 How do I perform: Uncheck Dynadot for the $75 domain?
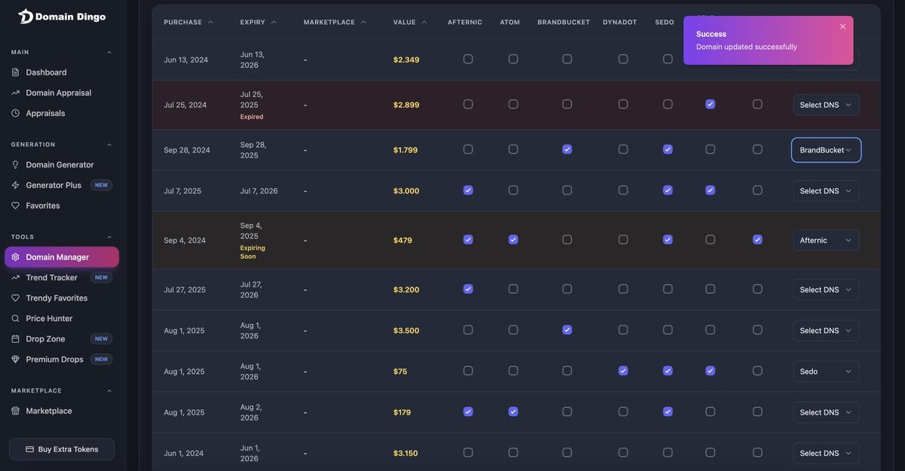tap(623, 371)
